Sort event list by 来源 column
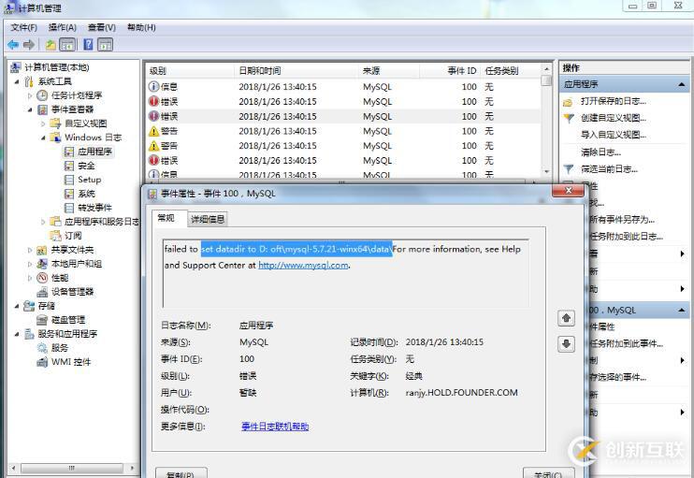Viewport: 694px width, 478px height. click(x=388, y=71)
